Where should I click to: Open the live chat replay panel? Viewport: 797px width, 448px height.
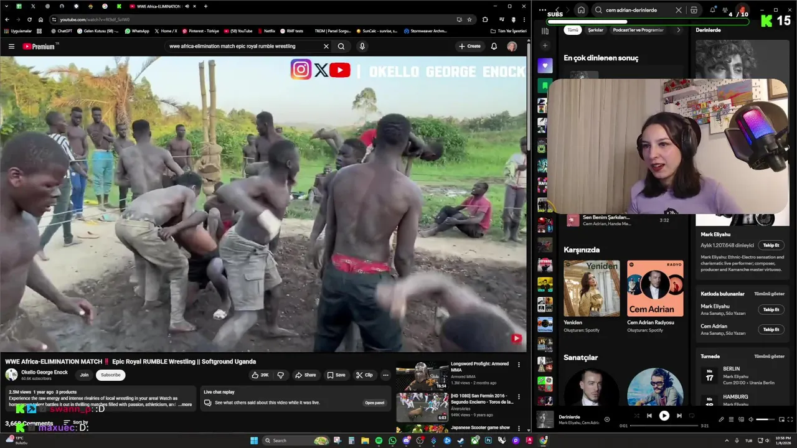[x=374, y=403]
